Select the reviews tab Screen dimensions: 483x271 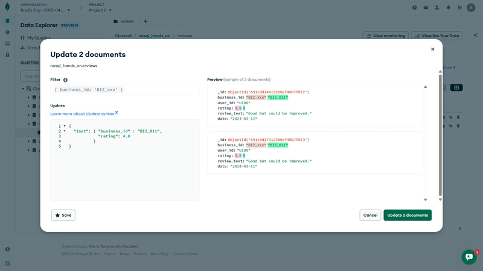[x=124, y=21]
